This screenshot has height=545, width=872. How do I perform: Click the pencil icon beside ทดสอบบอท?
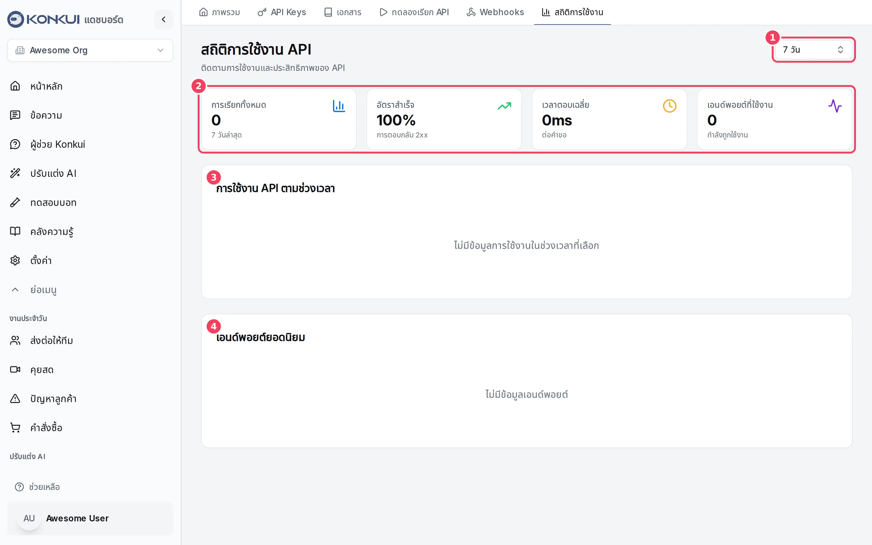[15, 202]
